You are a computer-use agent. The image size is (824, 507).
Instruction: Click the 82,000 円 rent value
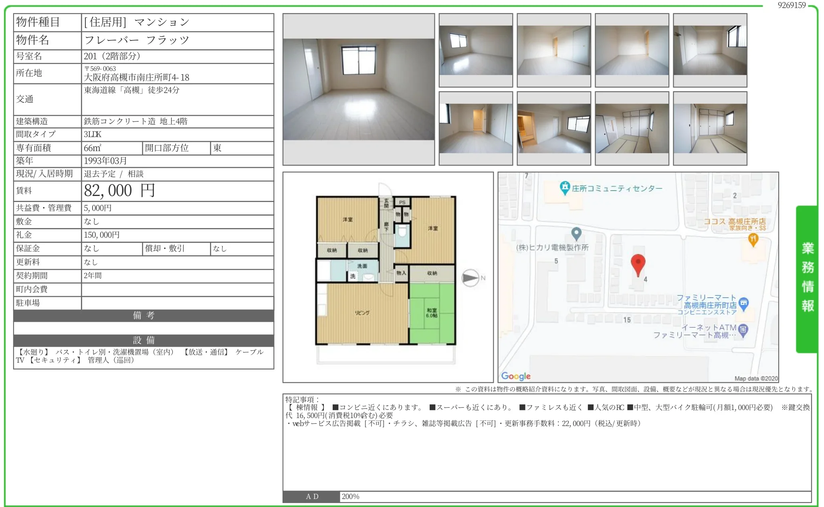tap(119, 191)
